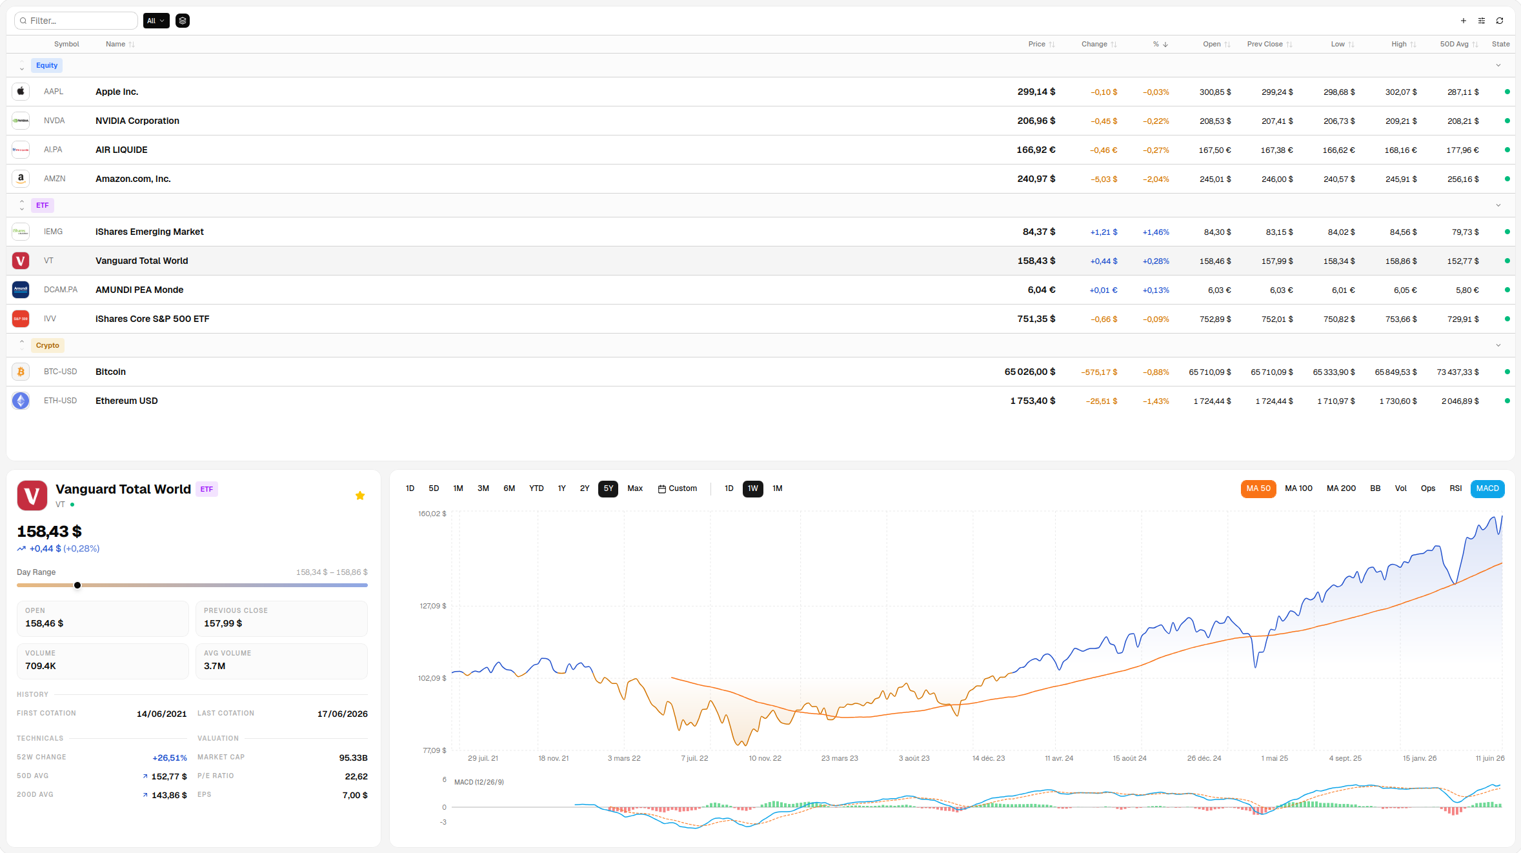The height and width of the screenshot is (853, 1521).
Task: Click in the Filter input field
Action: (x=76, y=21)
